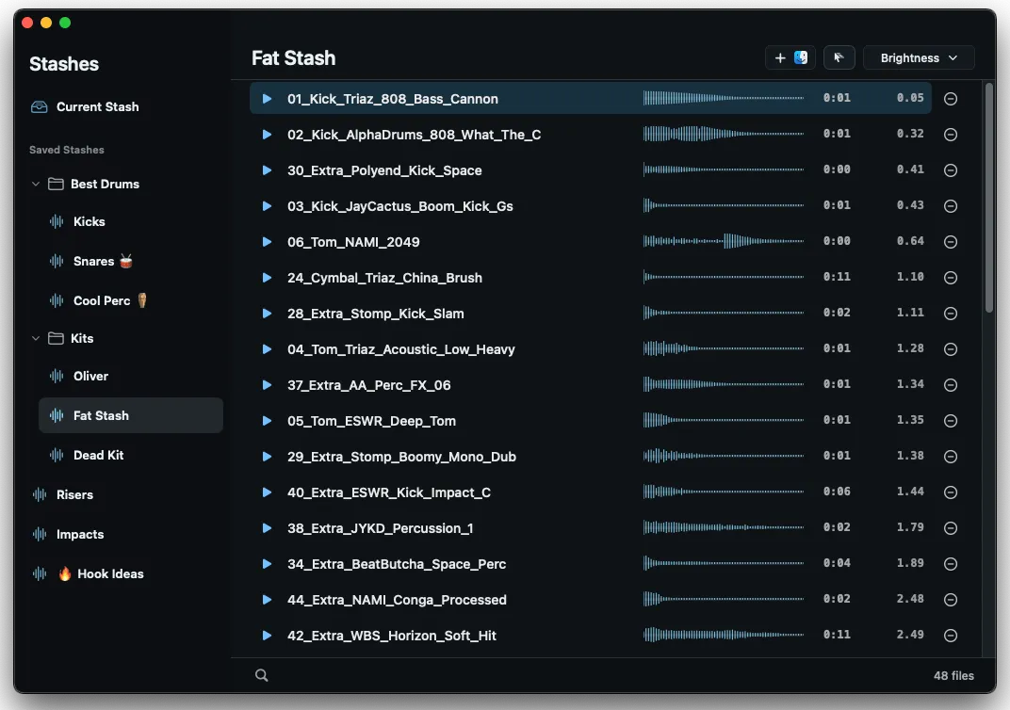Play 06_Tom_NAMI_2049 sample
Screen dimensions: 1010x710
[x=267, y=242]
